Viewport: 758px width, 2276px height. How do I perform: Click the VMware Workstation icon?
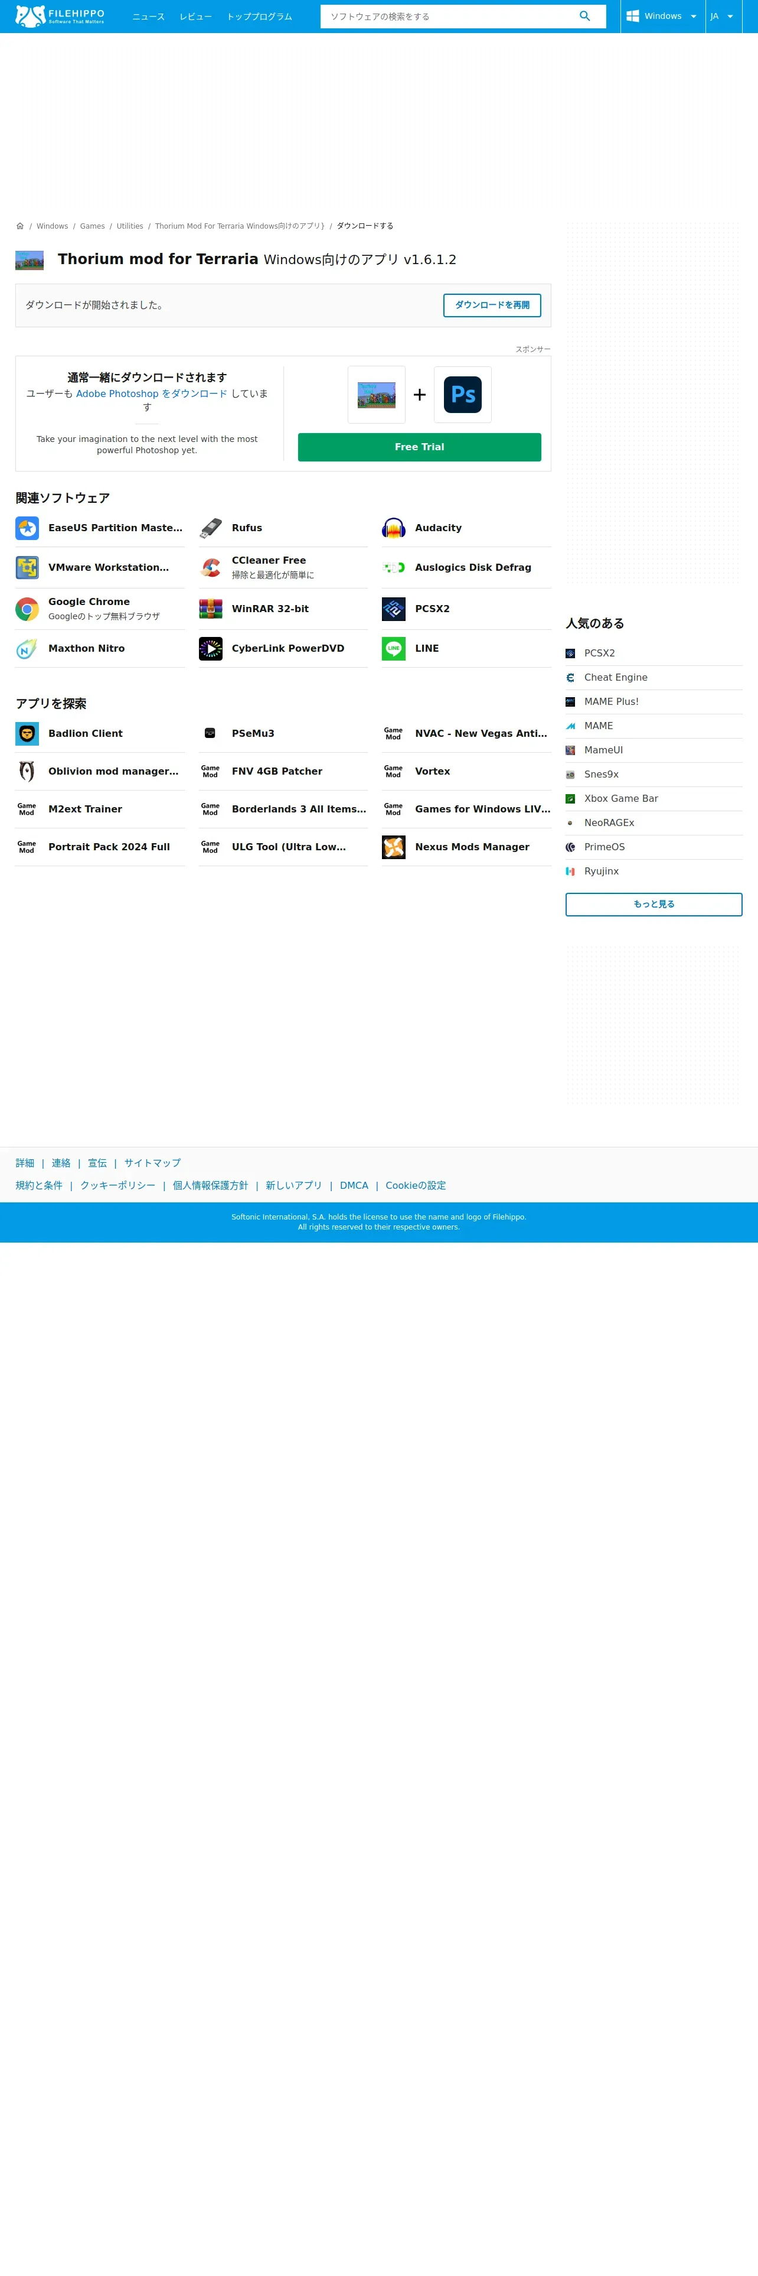[27, 567]
